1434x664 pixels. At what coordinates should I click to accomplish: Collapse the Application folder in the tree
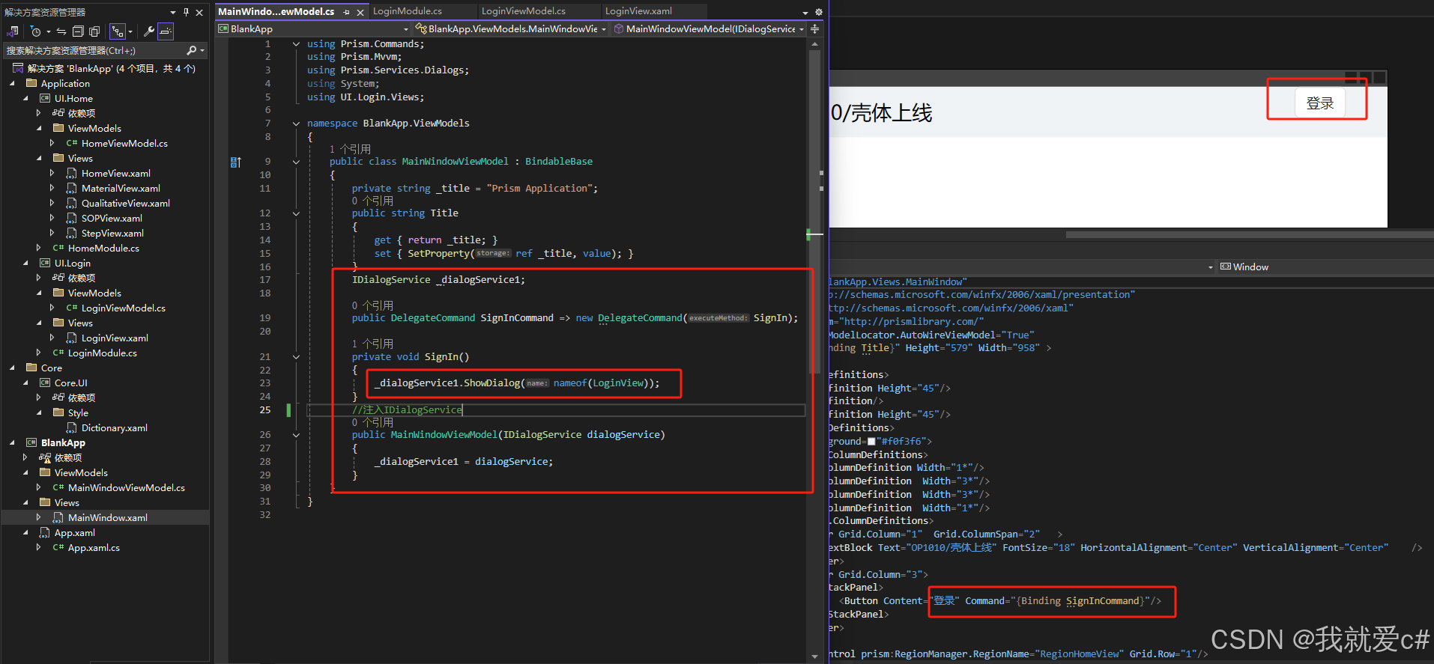pyautogui.click(x=12, y=83)
